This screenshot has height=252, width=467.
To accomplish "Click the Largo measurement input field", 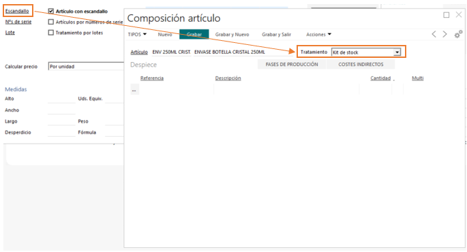I will [x=61, y=122].
